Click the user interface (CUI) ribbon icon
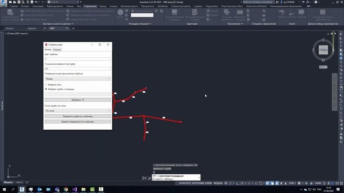Image resolution: width=344 pixels, height=193 pixels. tap(174, 12)
